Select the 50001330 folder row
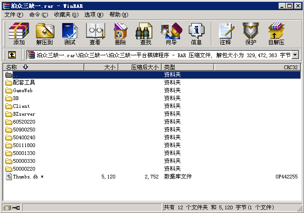 [152, 153]
